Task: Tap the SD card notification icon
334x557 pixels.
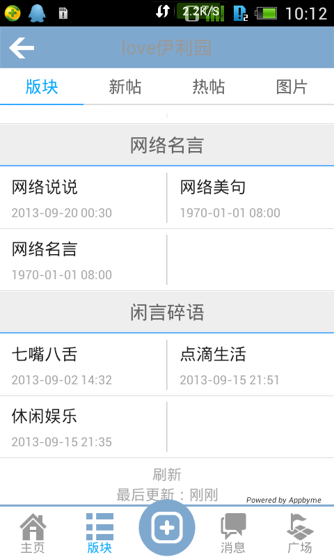Action: pos(63,13)
